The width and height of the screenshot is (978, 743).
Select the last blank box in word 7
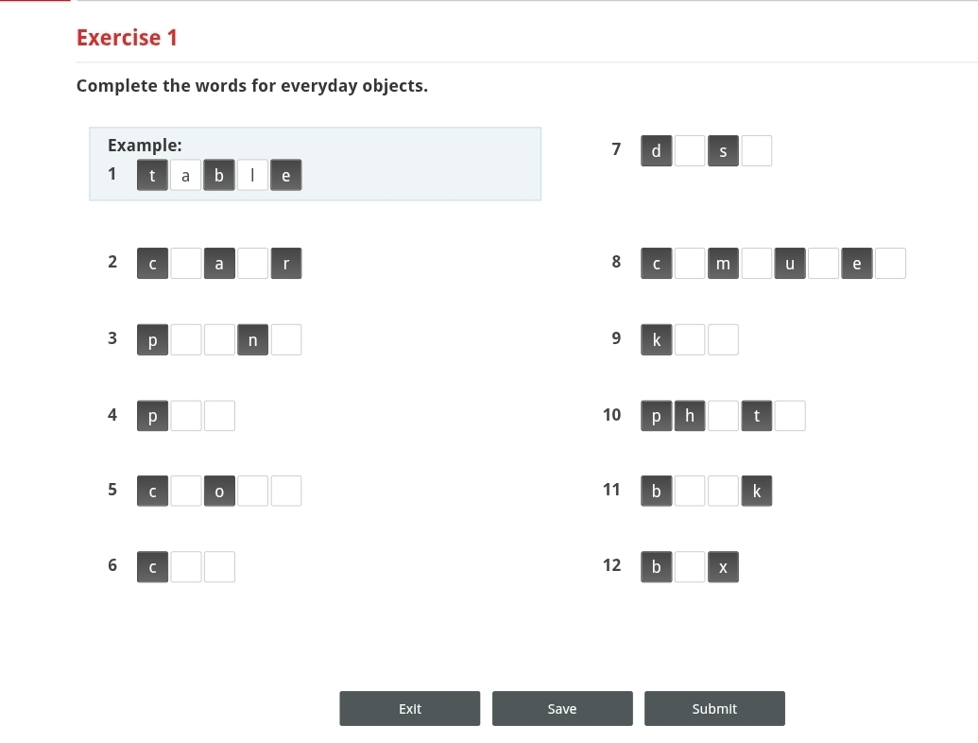coord(757,151)
